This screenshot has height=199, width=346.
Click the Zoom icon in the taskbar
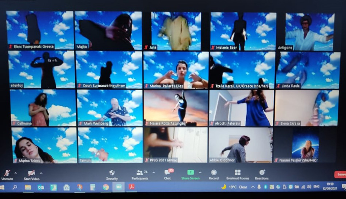pos(119,187)
